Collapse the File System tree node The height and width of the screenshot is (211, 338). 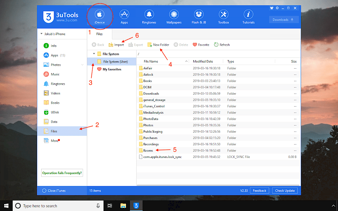click(x=94, y=54)
